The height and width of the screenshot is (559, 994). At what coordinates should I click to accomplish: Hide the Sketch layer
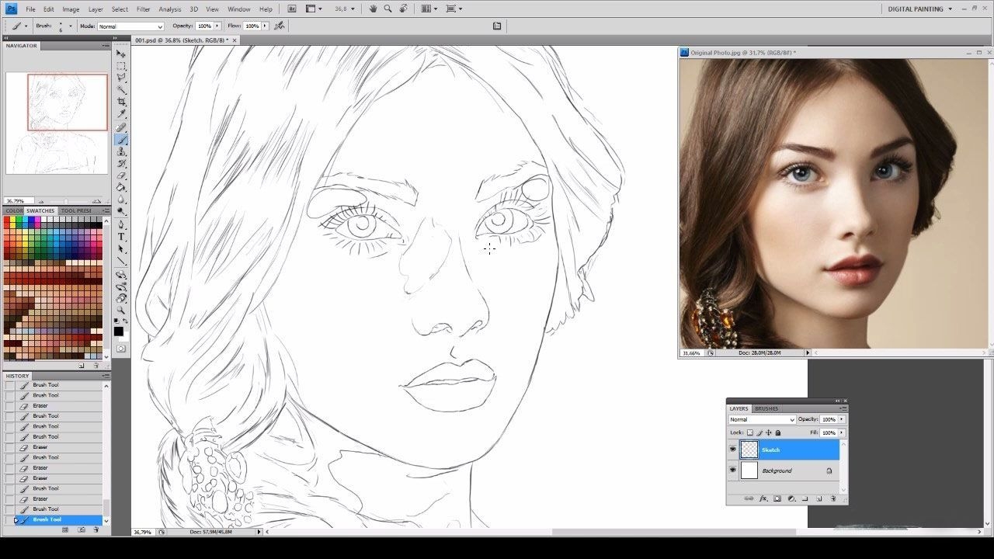(732, 450)
